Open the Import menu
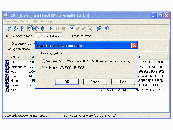The image size is (173, 130). [x=25, y=21]
